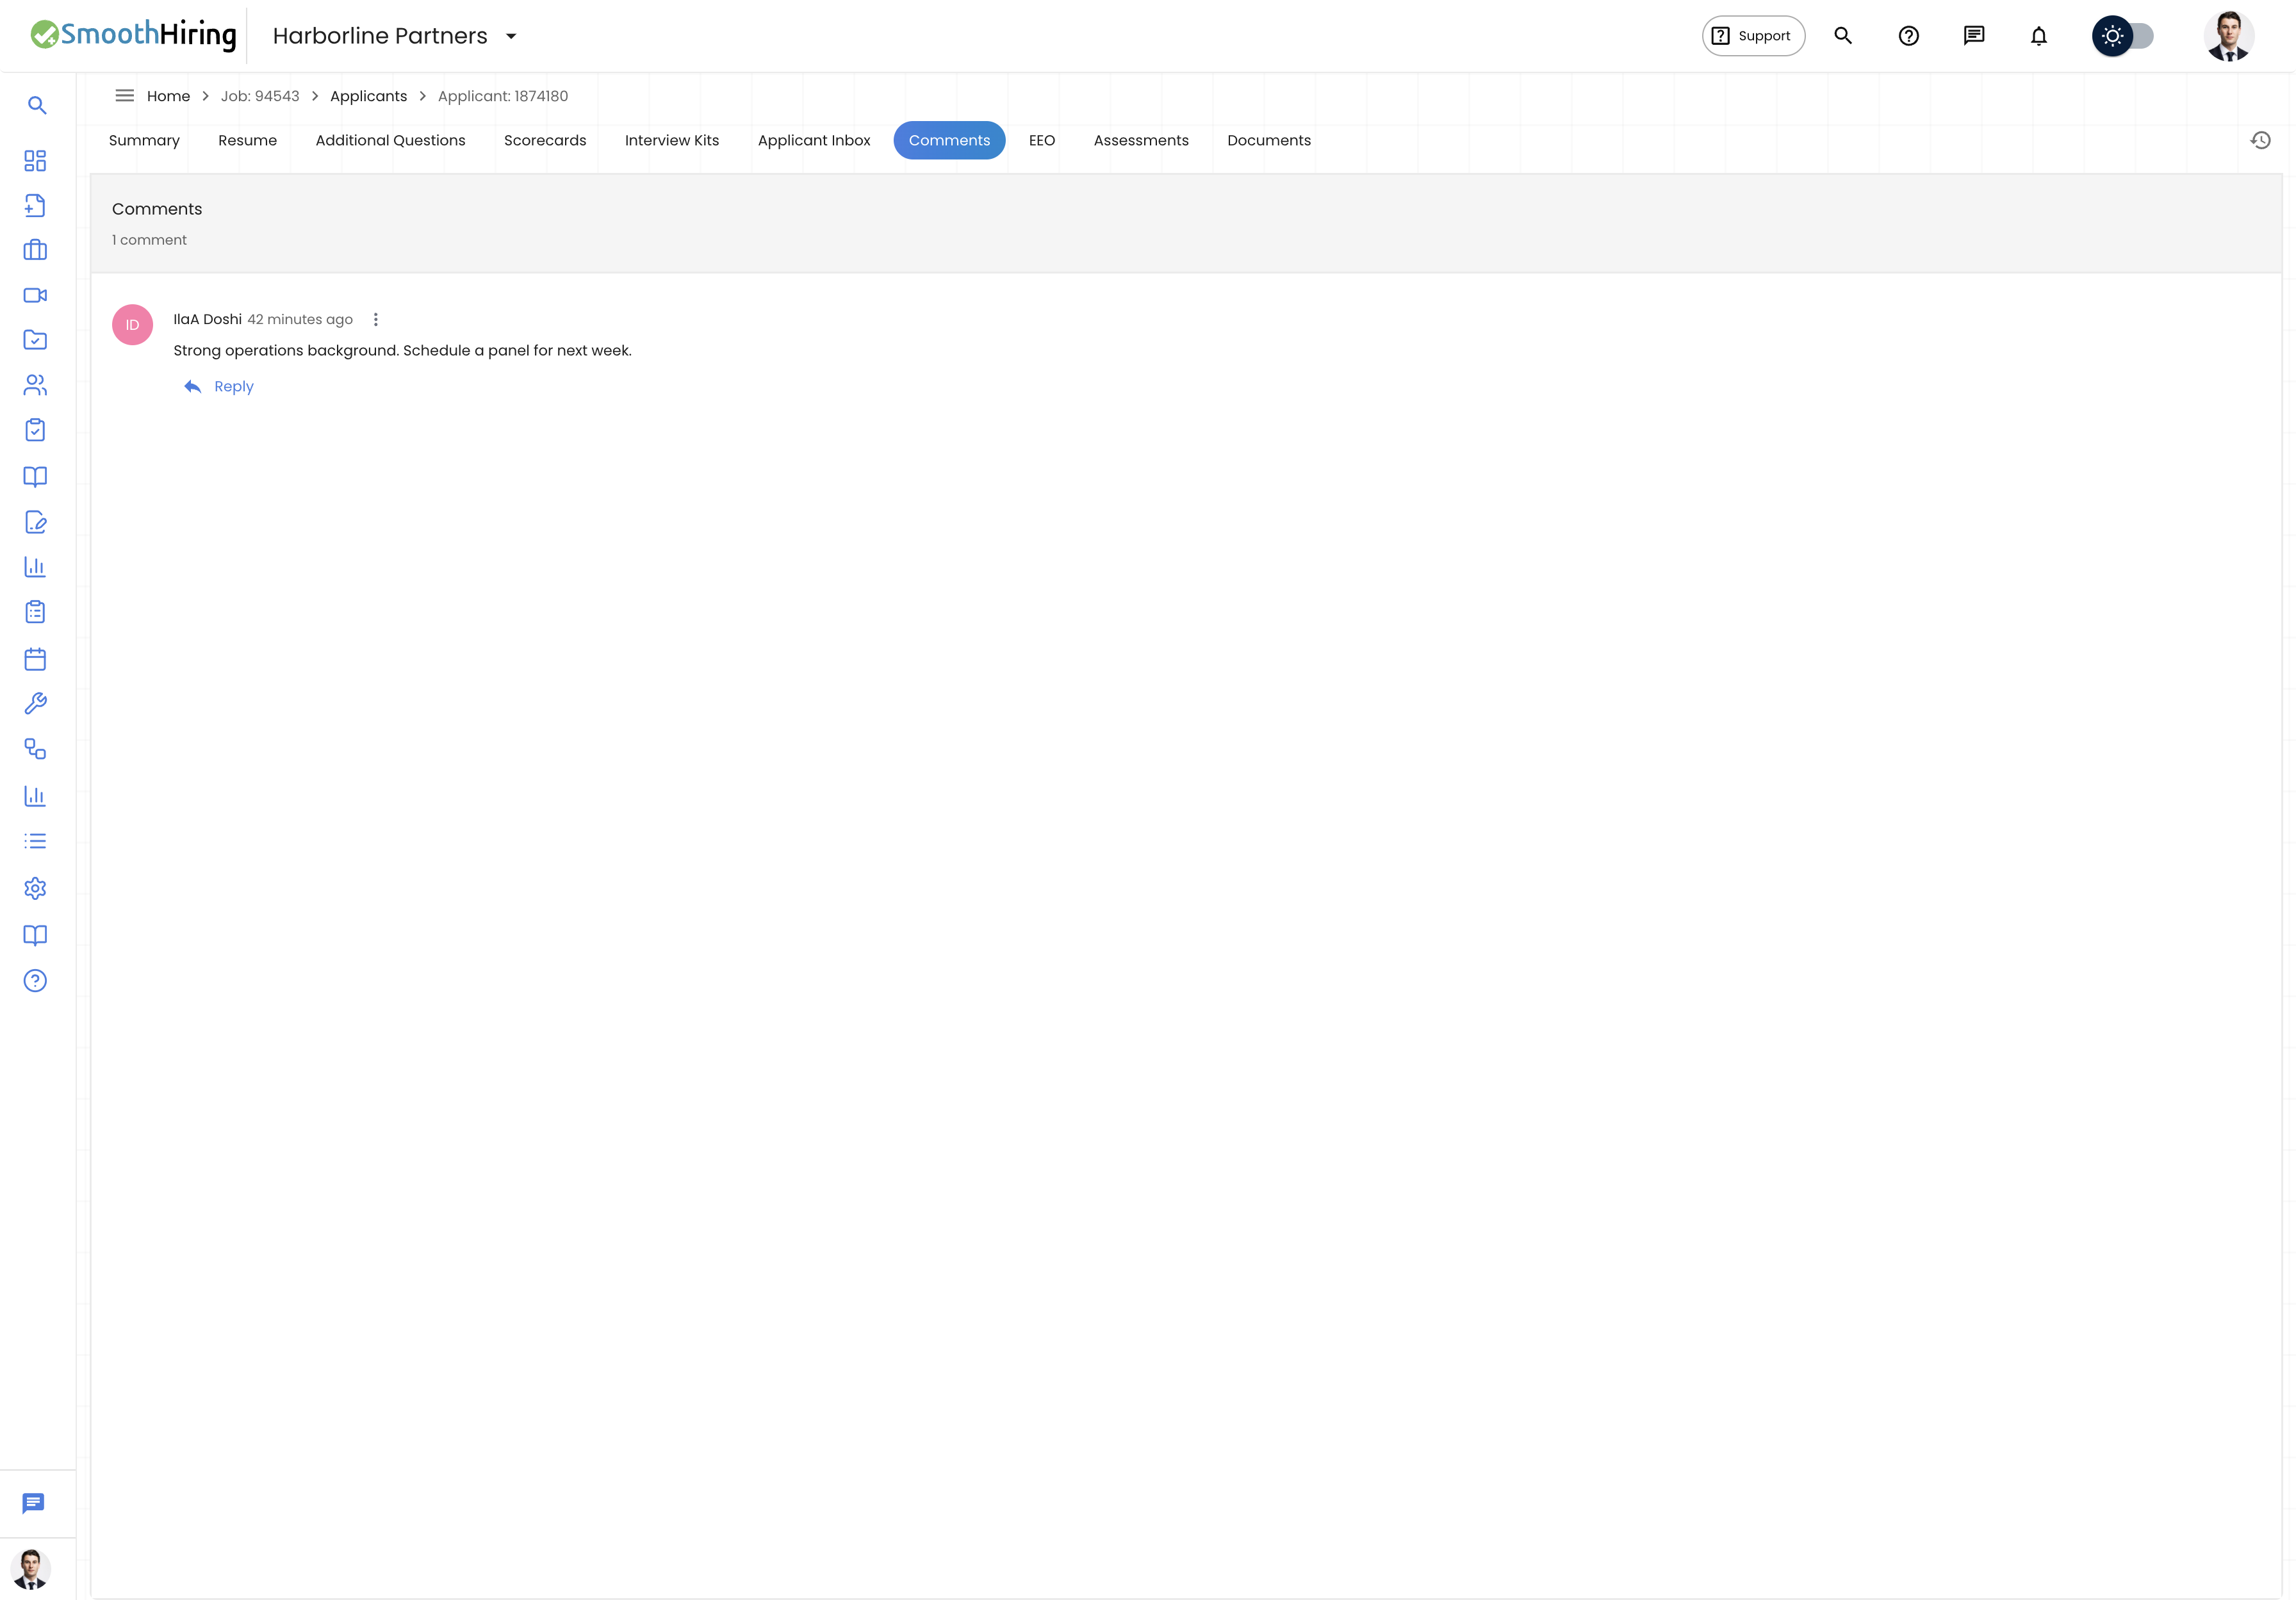The image size is (2296, 1600).
Task: Click the document edit pencil icon in the sidebar
Action: pyautogui.click(x=35, y=522)
